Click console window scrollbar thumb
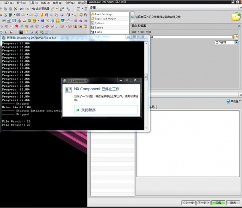The height and width of the screenshot is (208, 242). [x=146, y=77]
